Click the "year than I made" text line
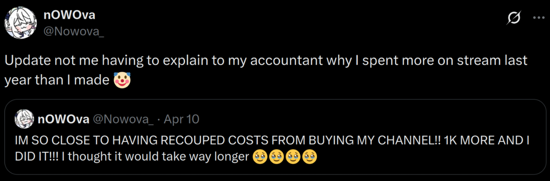This screenshot has width=550, height=181. click(56, 81)
